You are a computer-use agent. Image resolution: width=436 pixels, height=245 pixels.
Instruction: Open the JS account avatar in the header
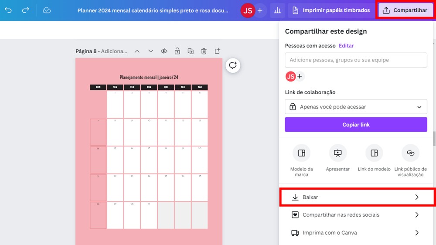248,10
